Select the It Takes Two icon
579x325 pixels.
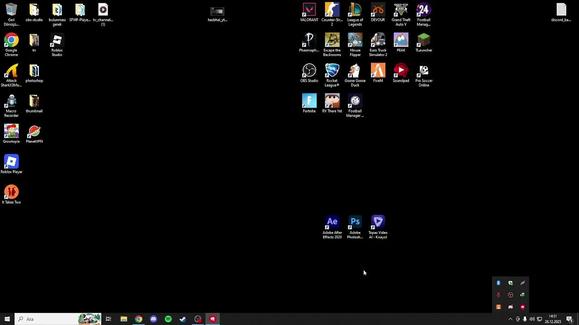click(x=11, y=195)
